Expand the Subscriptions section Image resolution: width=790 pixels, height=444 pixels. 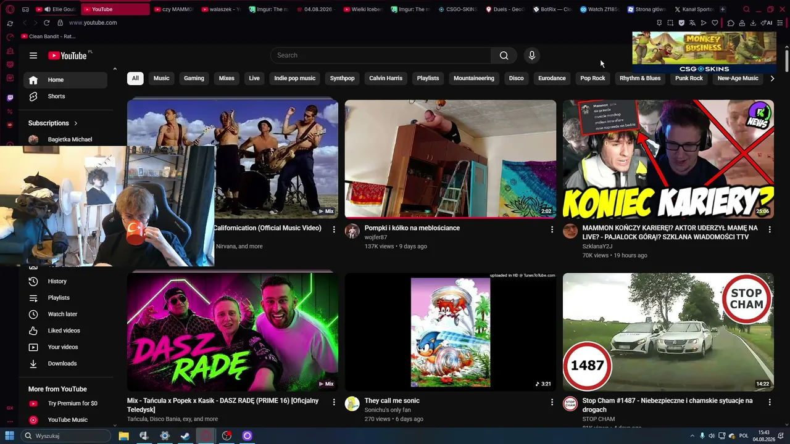point(53,123)
